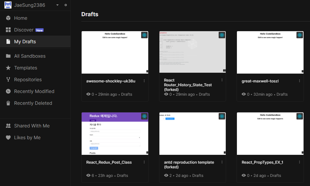Click React icon on React_PropTypes_EX_1 card
The image size is (310, 186).
click(299, 116)
